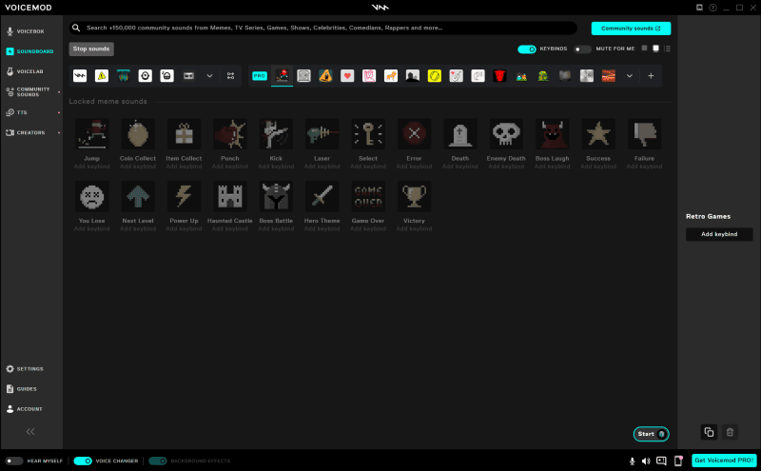
Task: Play the Haunted Castle sound
Action: (x=230, y=196)
